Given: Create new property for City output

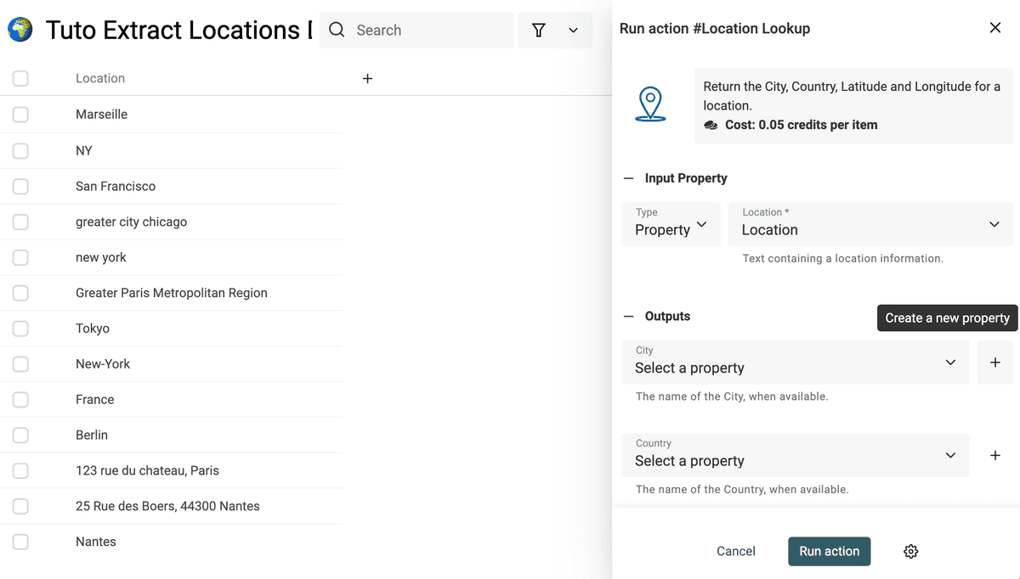Looking at the screenshot, I should (995, 363).
